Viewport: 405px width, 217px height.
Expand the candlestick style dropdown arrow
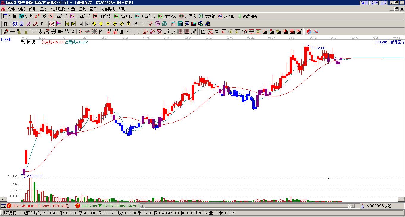click(46, 24)
